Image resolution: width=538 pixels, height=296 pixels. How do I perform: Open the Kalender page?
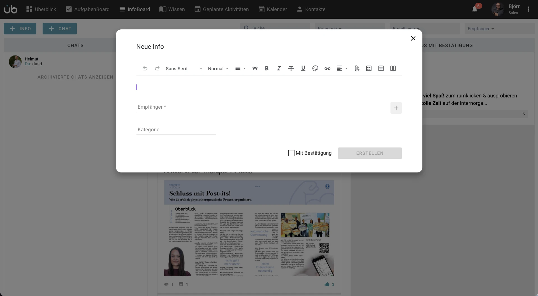273,9
